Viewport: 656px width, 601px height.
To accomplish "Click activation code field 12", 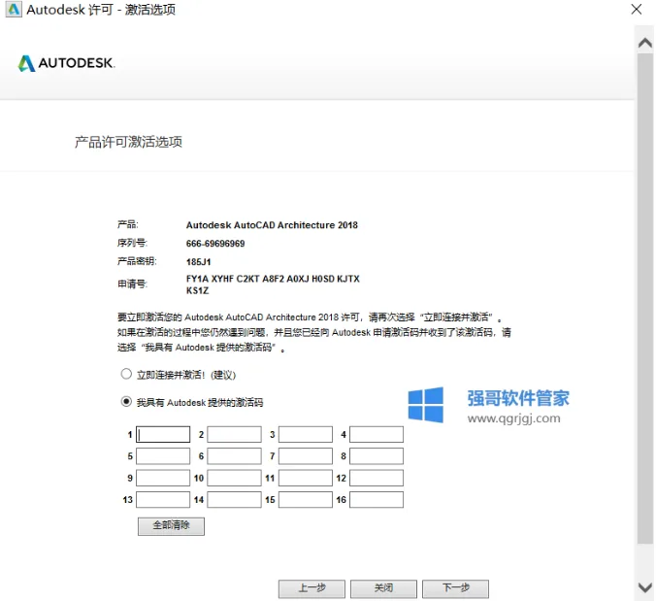I will (x=377, y=478).
